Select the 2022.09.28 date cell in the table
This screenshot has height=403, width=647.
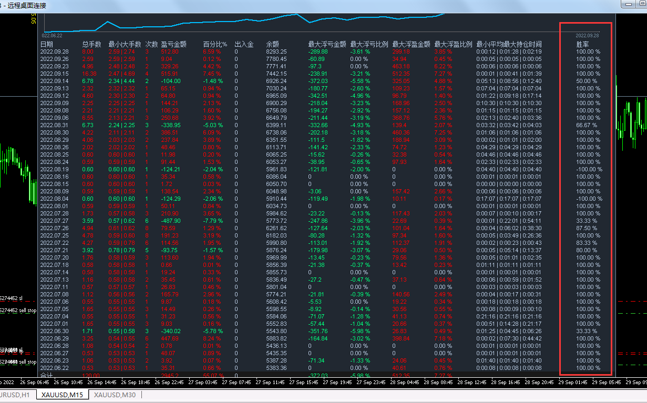[x=54, y=51]
